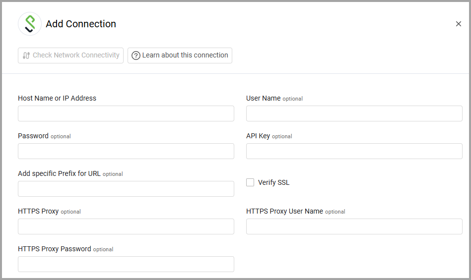This screenshot has height=280, width=471.
Task: Click the HTTPS Proxy Password label
Action: [55, 249]
